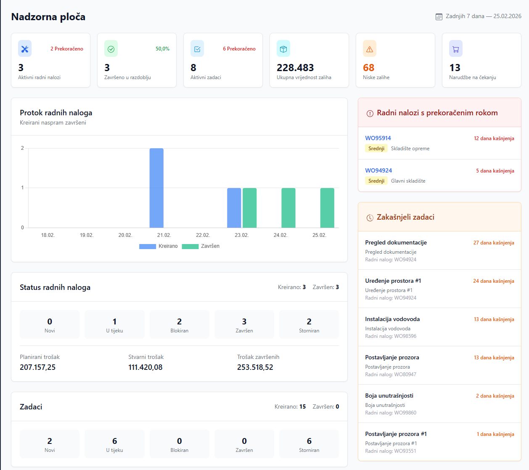The width and height of the screenshot is (529, 470).
Task: Select the Završen tile in Status radnih naloga
Action: (244, 324)
